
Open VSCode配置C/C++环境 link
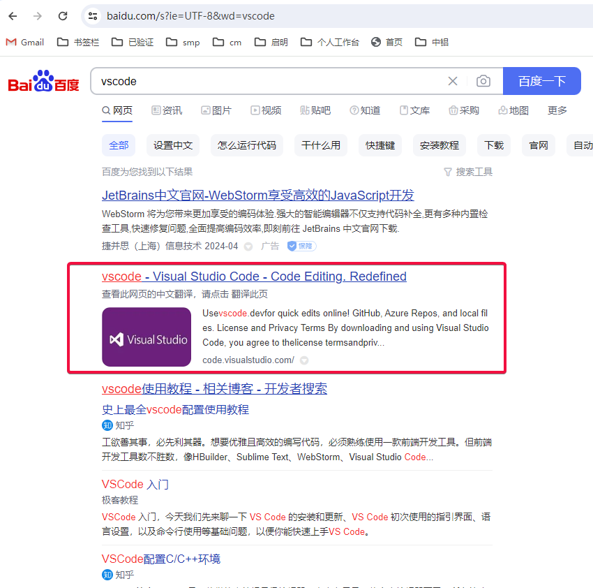[161, 559]
